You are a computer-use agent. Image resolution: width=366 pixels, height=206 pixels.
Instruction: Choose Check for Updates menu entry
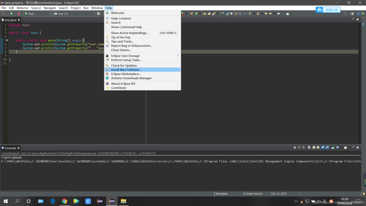(142, 66)
